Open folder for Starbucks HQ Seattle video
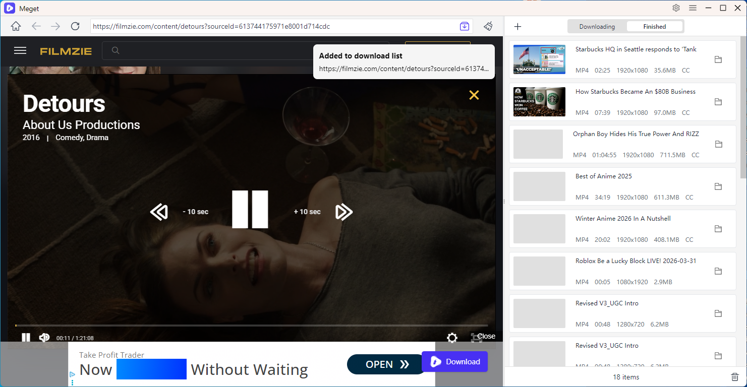The width and height of the screenshot is (747, 387). pos(718,59)
